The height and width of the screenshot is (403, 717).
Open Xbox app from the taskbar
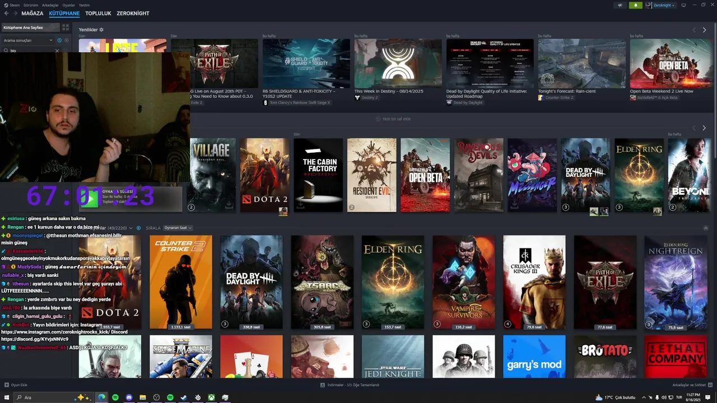tap(211, 397)
